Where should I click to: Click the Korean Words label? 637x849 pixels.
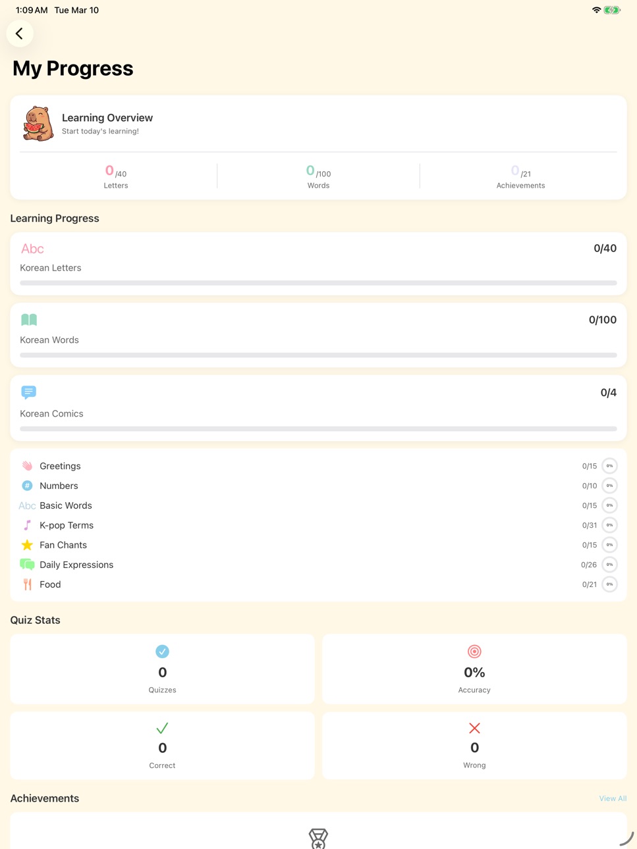(49, 340)
